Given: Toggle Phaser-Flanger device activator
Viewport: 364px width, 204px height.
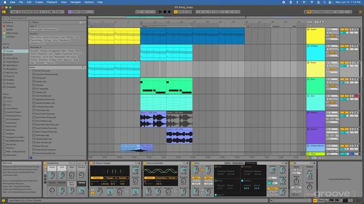Looking at the screenshot, I should click(92, 163).
